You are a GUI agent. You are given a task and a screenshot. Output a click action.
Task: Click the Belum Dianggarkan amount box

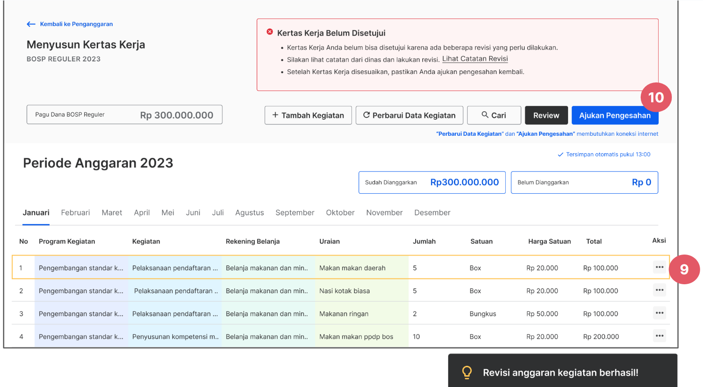pos(585,182)
